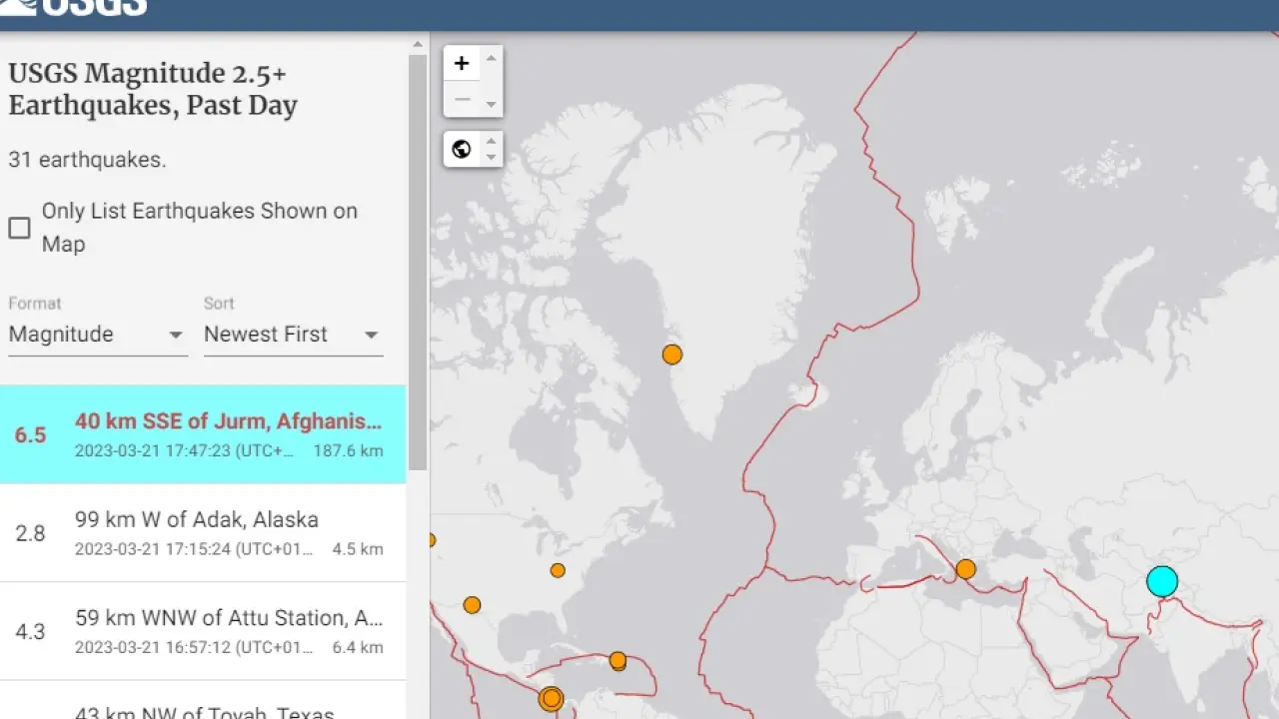Click the globe icon map control

462,150
